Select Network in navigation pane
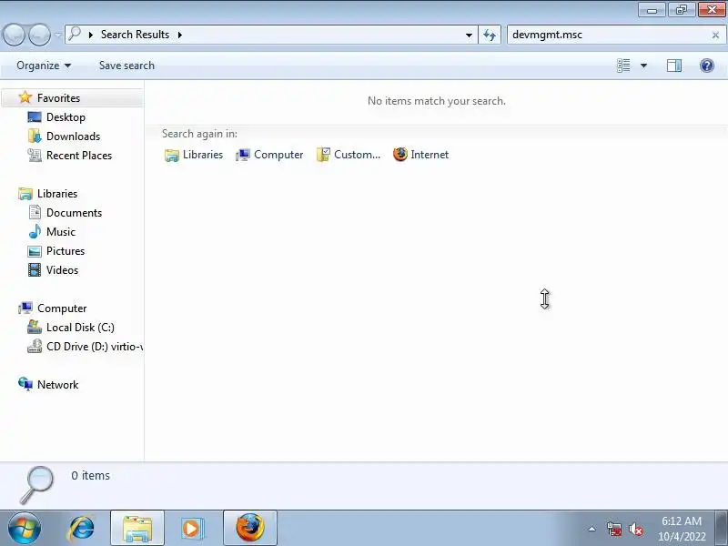The width and height of the screenshot is (728, 546). tap(57, 384)
